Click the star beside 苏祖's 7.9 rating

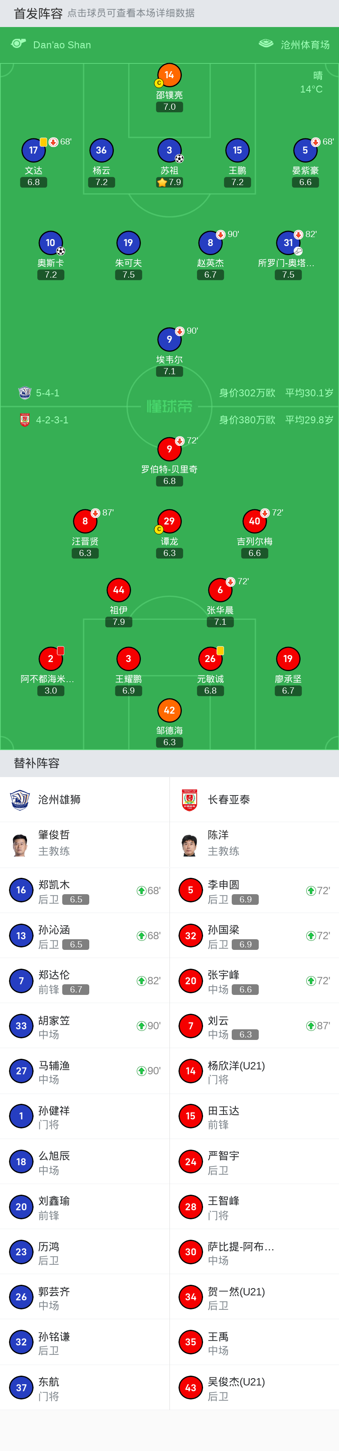coord(162,181)
